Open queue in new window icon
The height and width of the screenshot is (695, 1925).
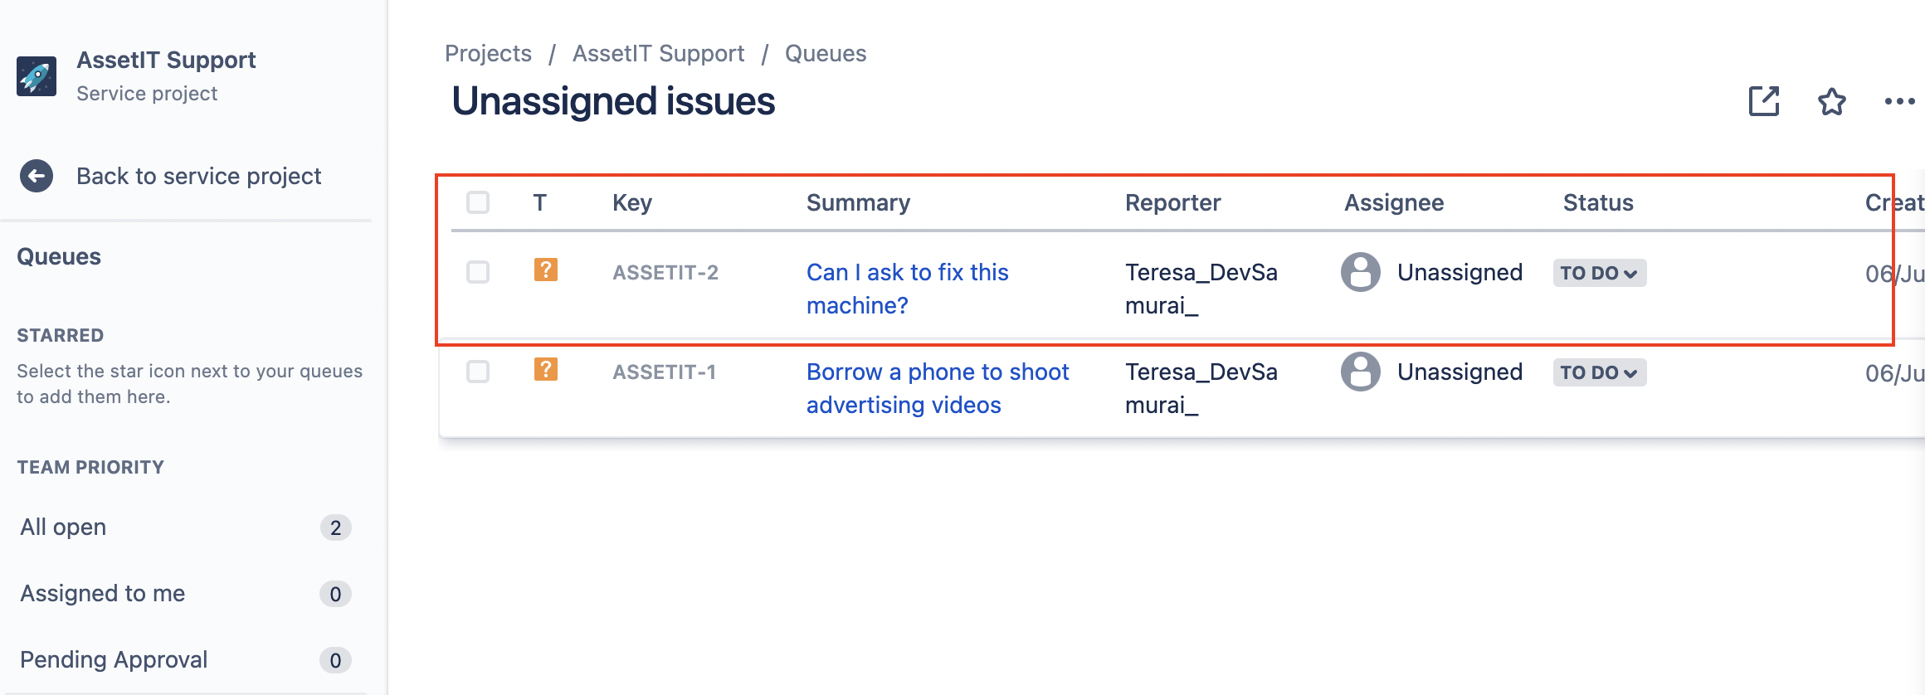coord(1764,101)
